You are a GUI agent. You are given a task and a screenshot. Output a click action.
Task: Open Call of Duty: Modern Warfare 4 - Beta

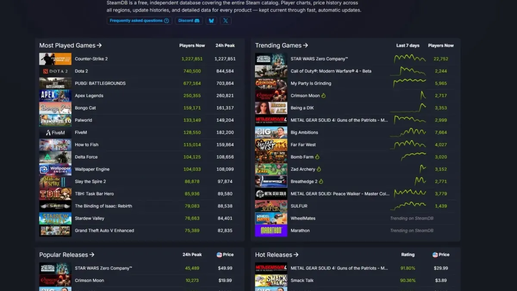click(331, 71)
